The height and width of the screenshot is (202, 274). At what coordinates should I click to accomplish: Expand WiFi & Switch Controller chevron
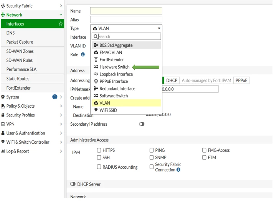click(61, 142)
